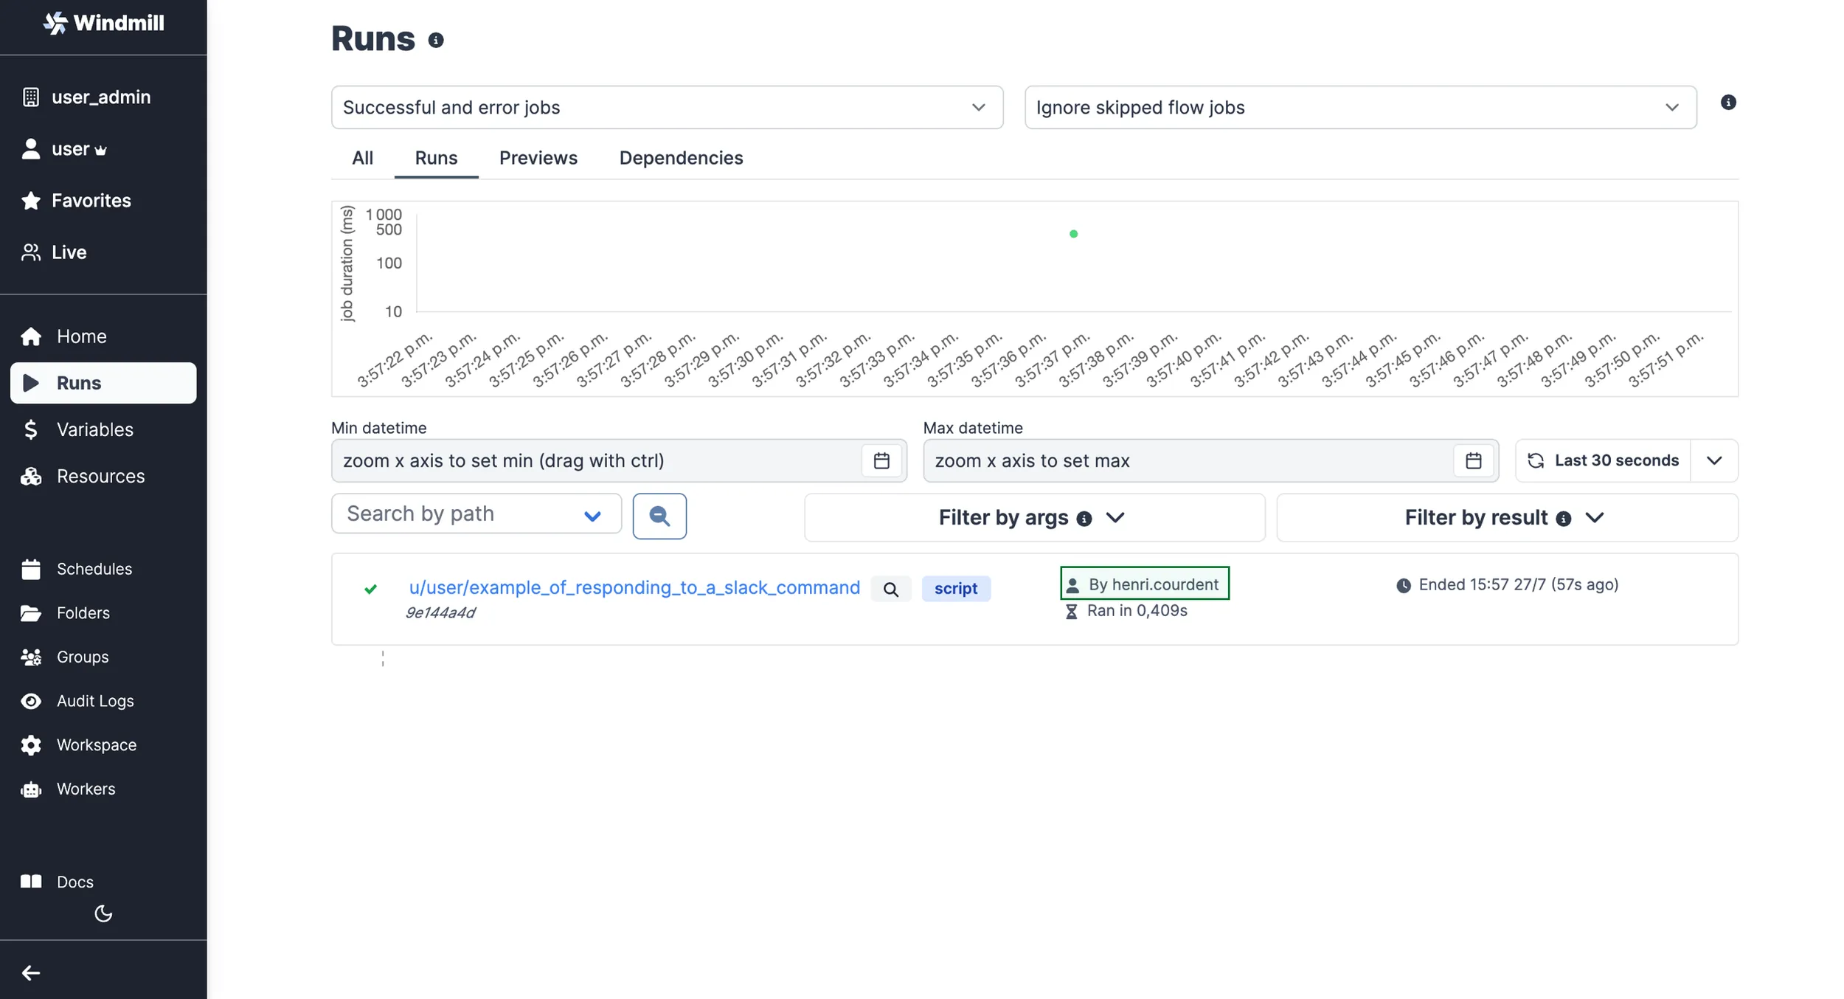Image resolution: width=1844 pixels, height=999 pixels.
Task: Expand Ignore skipped flow jobs dropdown
Action: pos(1359,108)
